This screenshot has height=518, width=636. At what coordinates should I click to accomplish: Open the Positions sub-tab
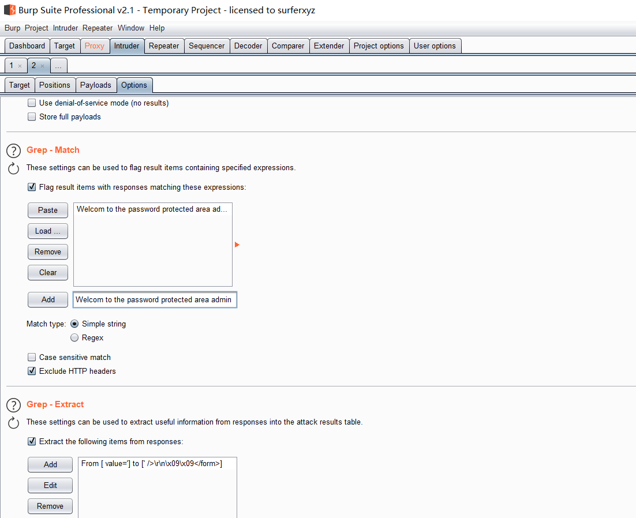click(55, 85)
